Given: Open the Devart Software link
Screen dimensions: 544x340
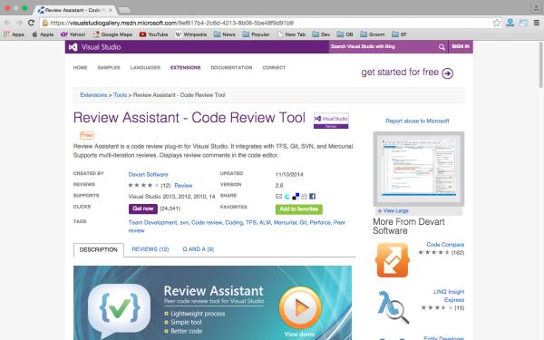Looking at the screenshot, I should (148, 174).
